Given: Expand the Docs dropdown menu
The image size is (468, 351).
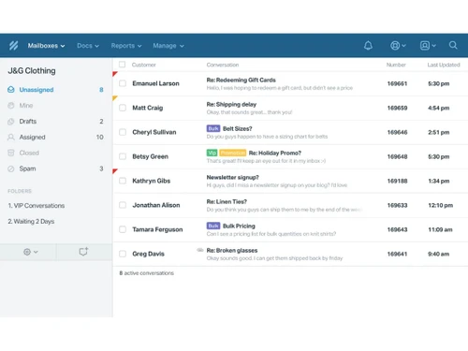Looking at the screenshot, I should click(88, 46).
